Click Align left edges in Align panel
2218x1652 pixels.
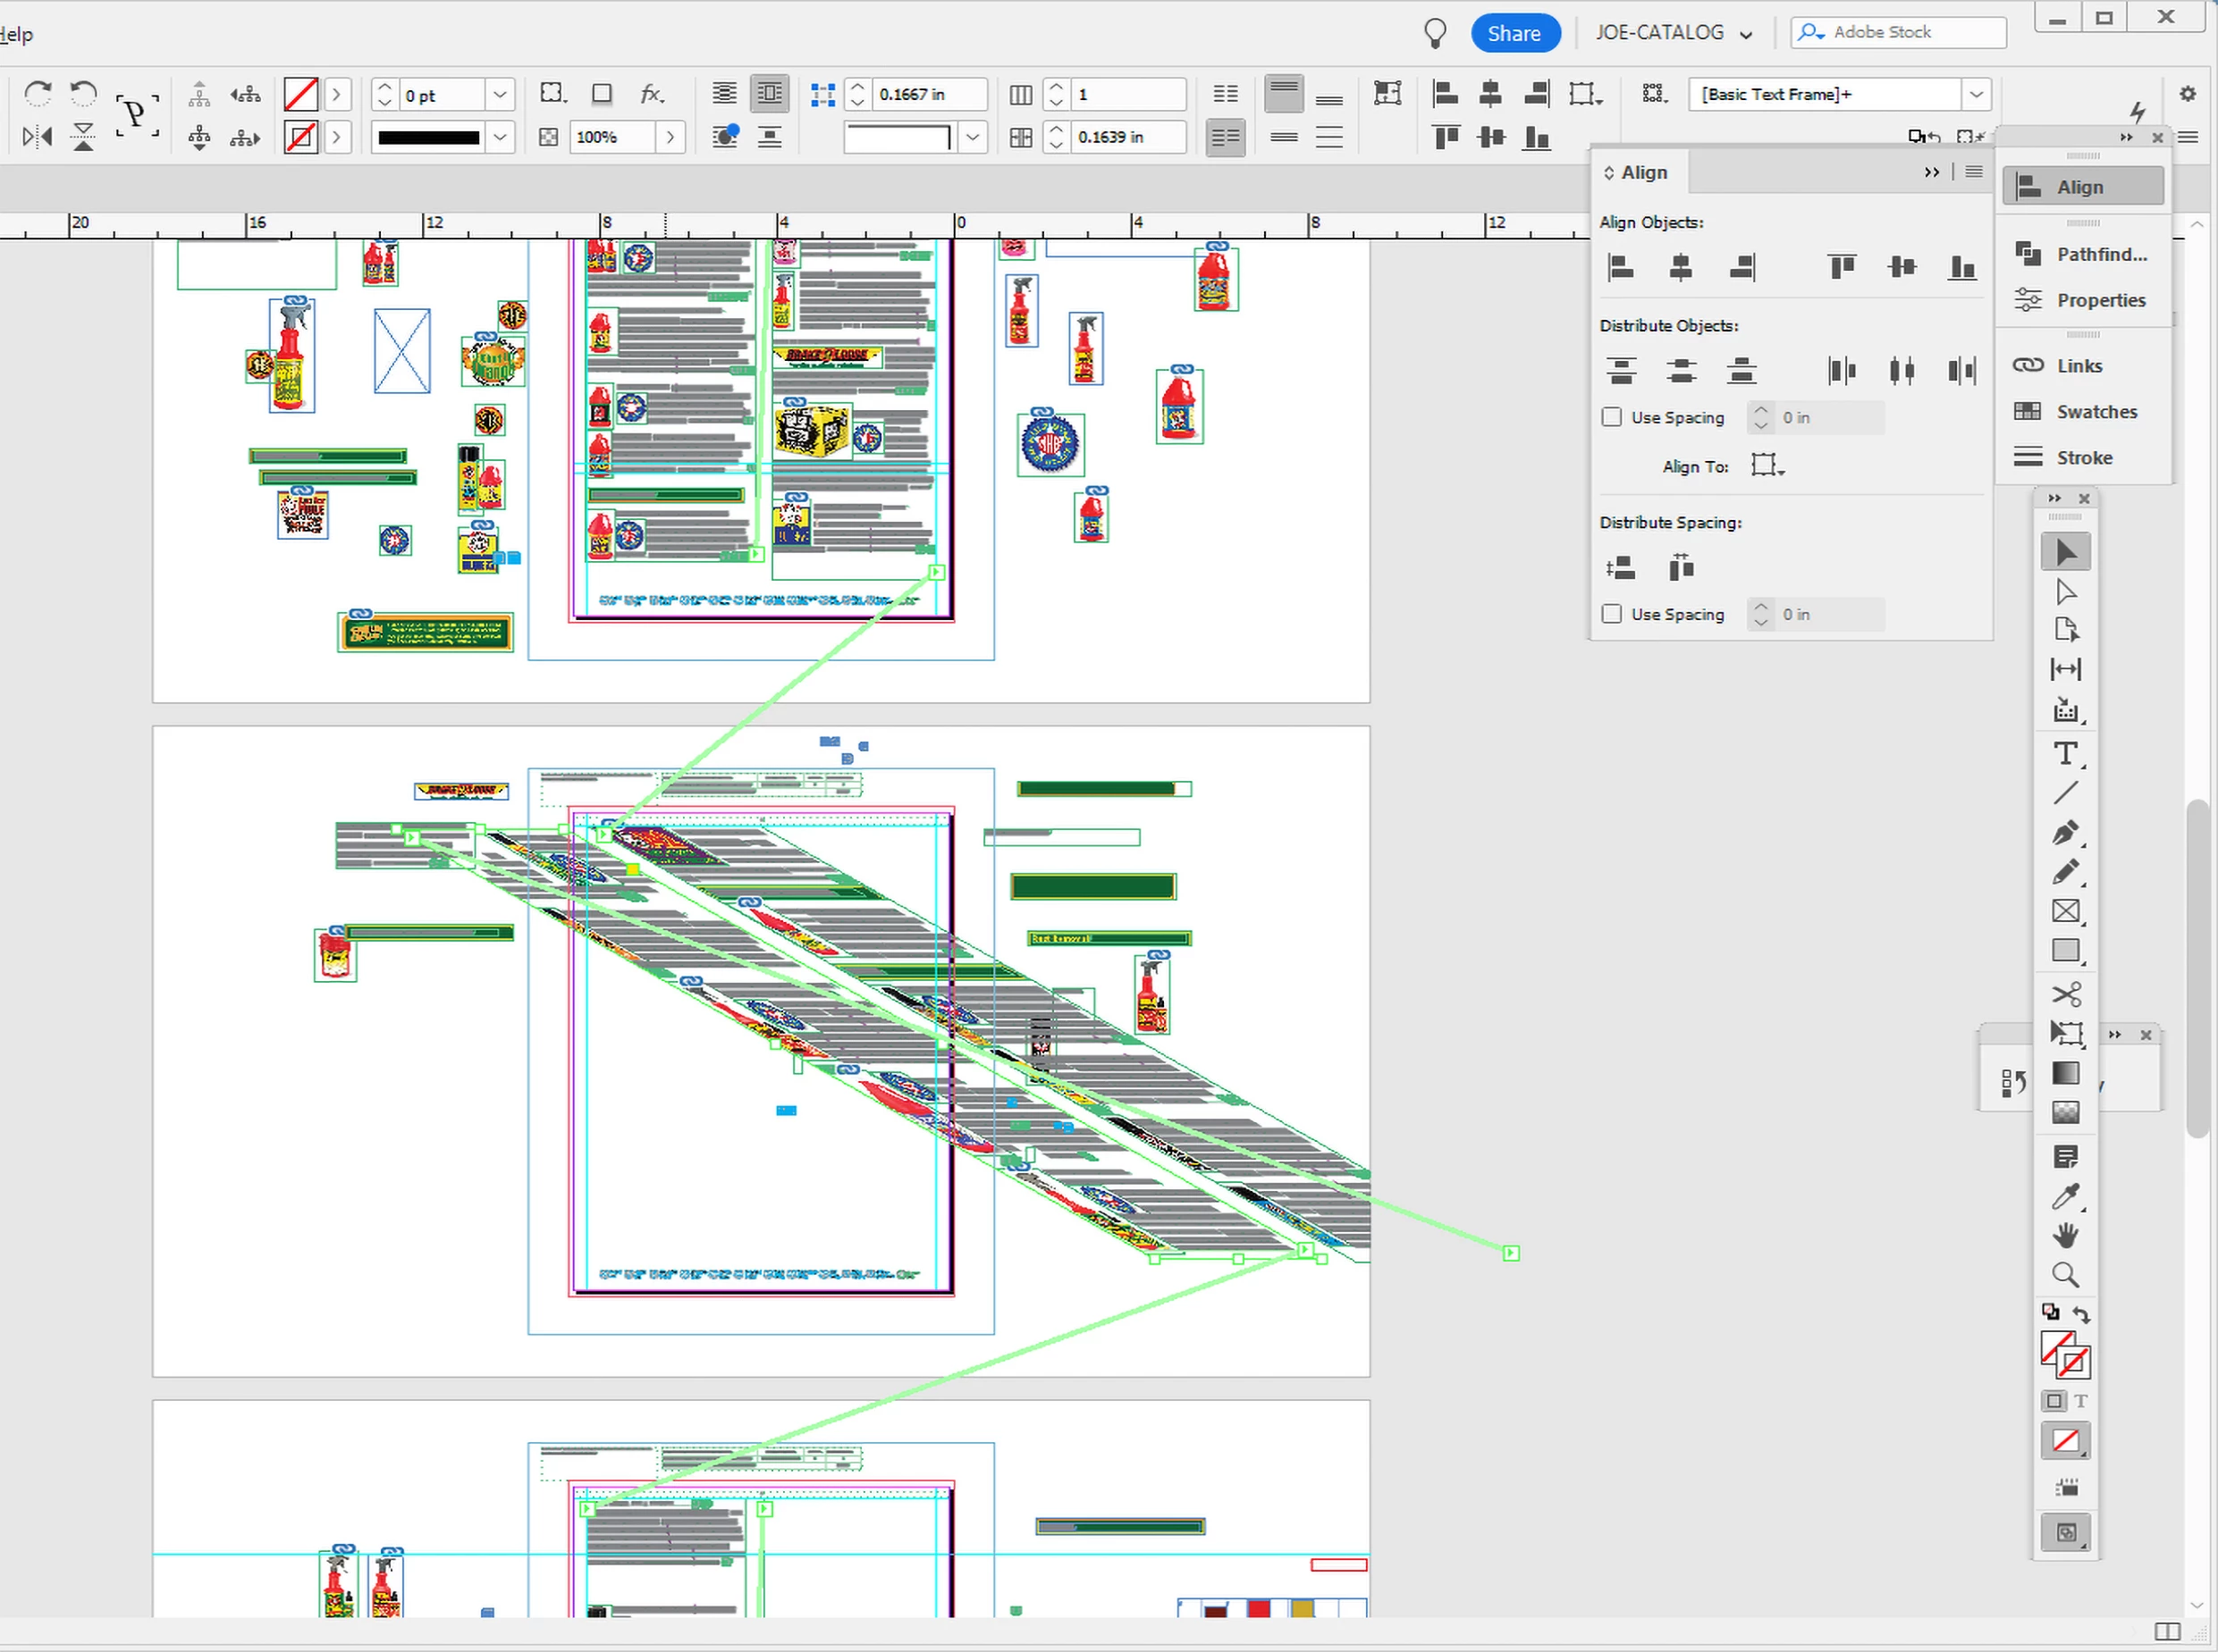[1621, 267]
